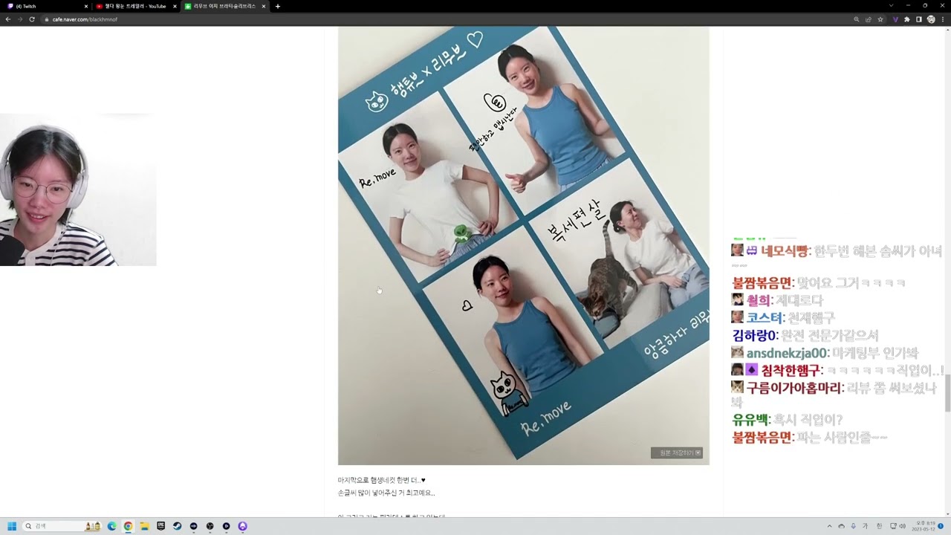The width and height of the screenshot is (951, 535).
Task: Switch to the YouTube browser tab
Action: pos(135,6)
